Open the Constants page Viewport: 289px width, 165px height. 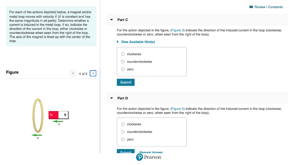(276, 7)
